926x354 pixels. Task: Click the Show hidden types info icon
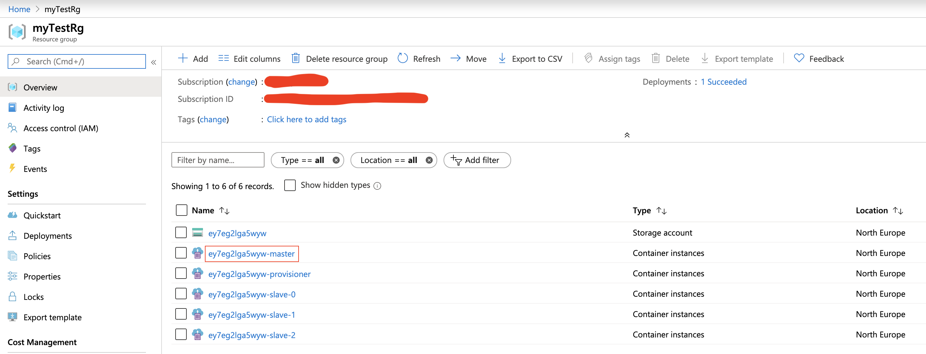[x=377, y=186]
